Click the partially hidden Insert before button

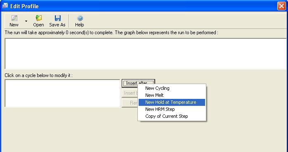pyautogui.click(x=130, y=93)
